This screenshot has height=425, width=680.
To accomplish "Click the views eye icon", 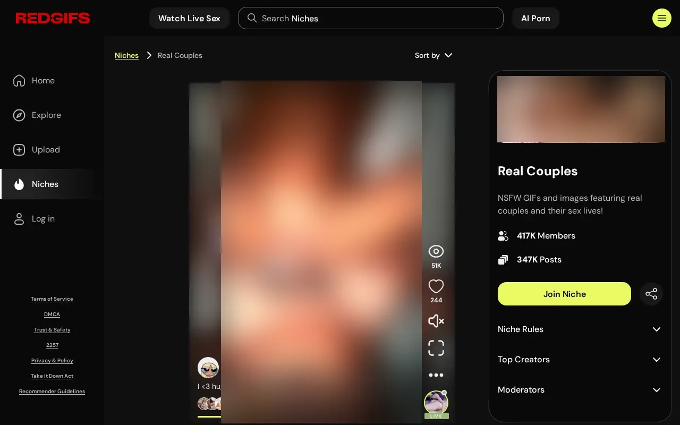I will click(436, 251).
